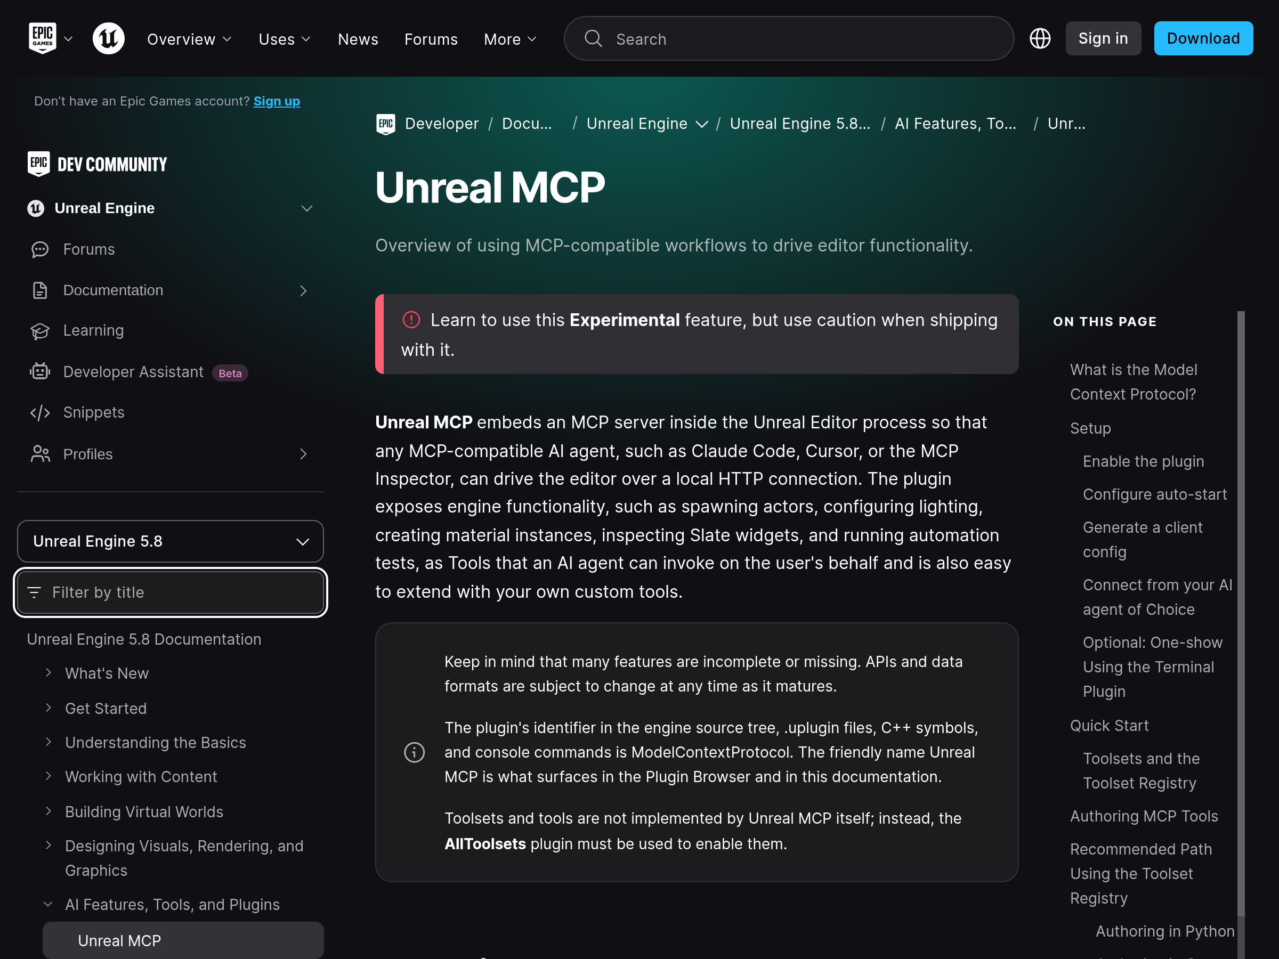Expand the What's New tree item
Screen dimensions: 1279x959
tap(48, 673)
